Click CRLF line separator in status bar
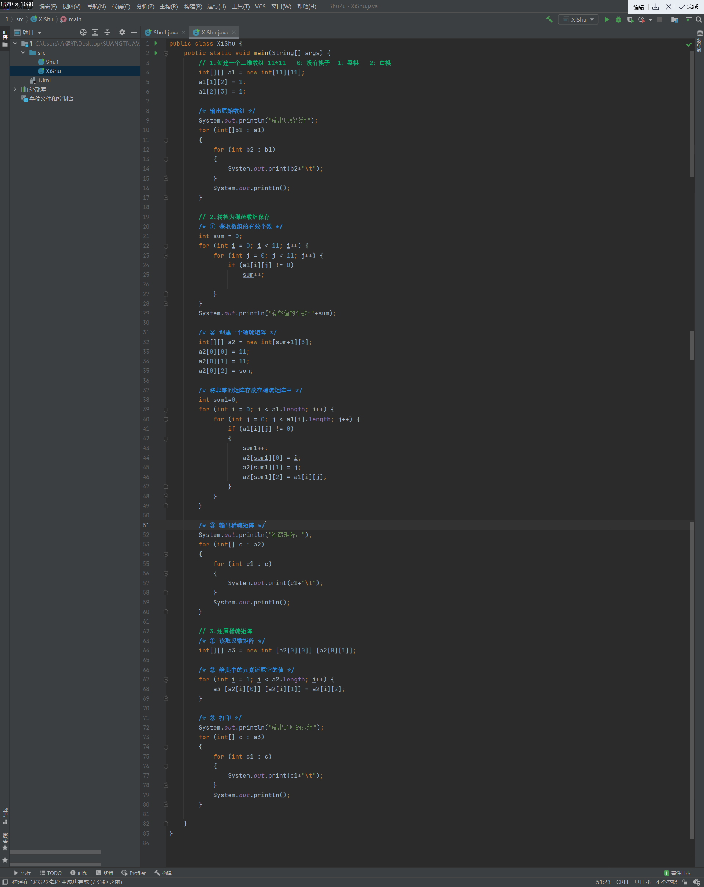Viewport: 704px width, 887px height. tap(623, 882)
